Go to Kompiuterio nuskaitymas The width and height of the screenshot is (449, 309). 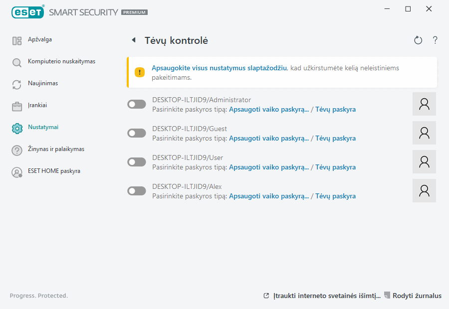pos(61,62)
